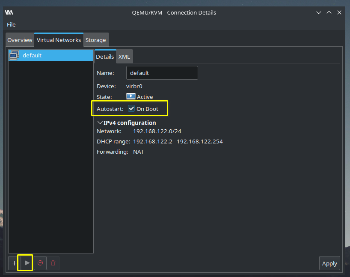This screenshot has width=350, height=277.
Task: Collapse the IPv4 configuration section
Action: (100, 122)
